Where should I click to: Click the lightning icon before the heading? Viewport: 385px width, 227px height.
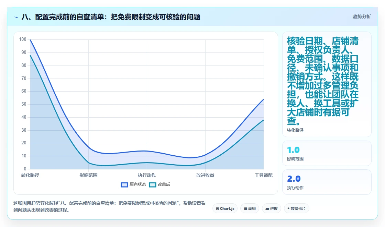coord(16,17)
